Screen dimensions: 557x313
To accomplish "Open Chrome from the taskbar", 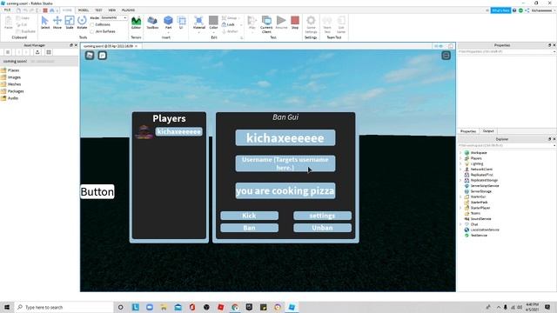I will [235, 307].
